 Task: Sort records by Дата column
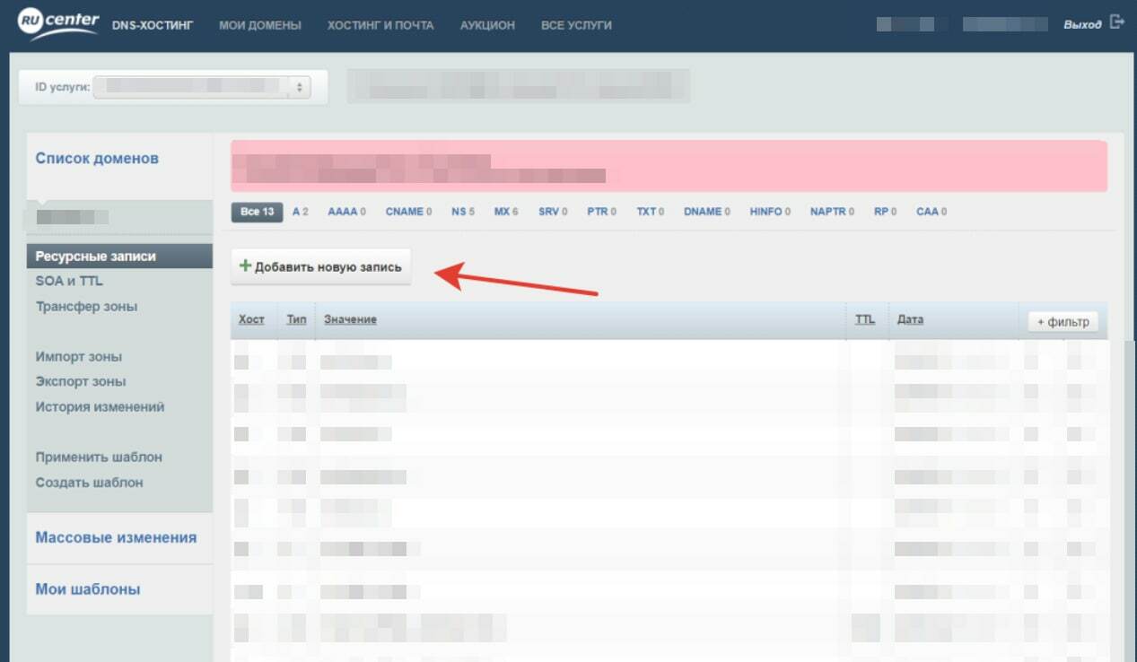(910, 319)
